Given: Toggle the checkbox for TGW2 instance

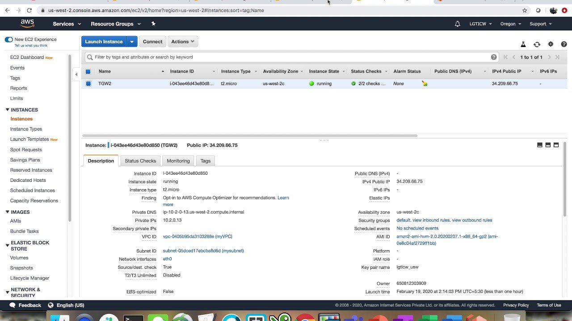Looking at the screenshot, I should (88, 83).
